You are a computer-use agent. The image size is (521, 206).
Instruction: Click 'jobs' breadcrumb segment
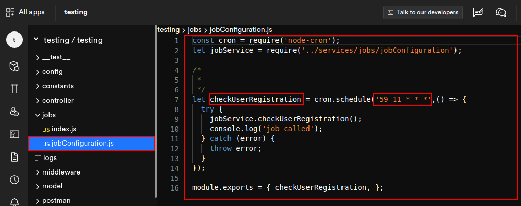pyautogui.click(x=194, y=29)
